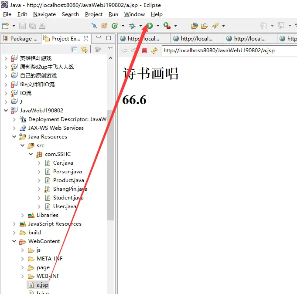Screen dimensions: 297x294
Task: Select the first http://local... editor tab
Action: 144,39
